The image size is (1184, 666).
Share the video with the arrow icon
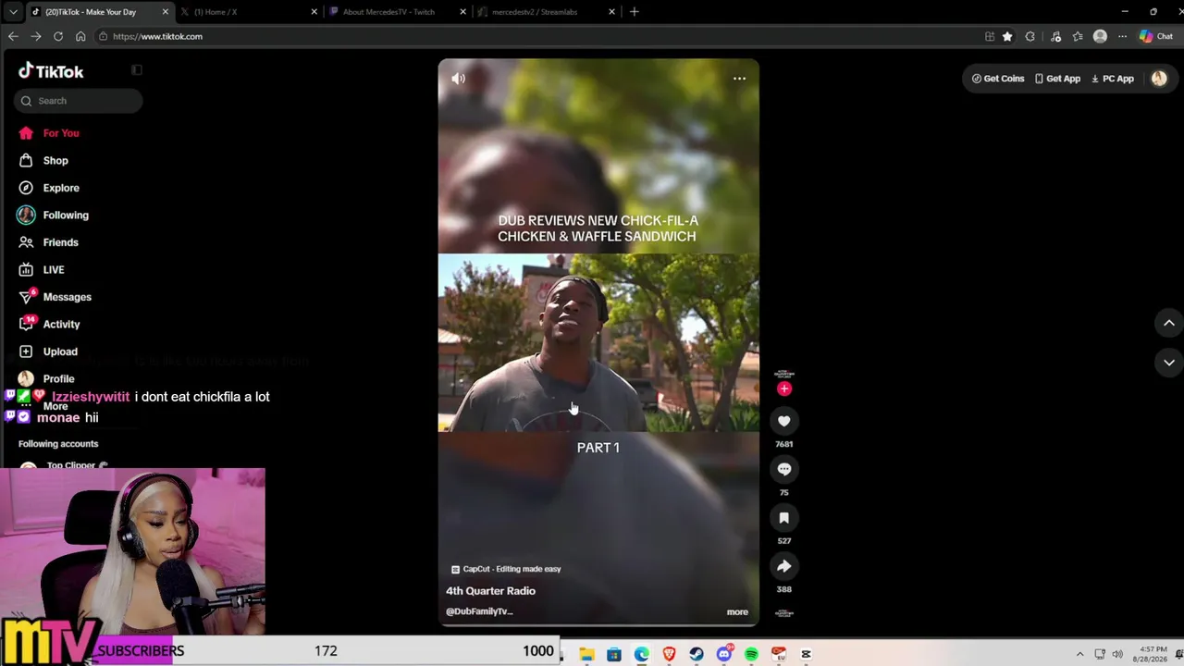coord(783,566)
